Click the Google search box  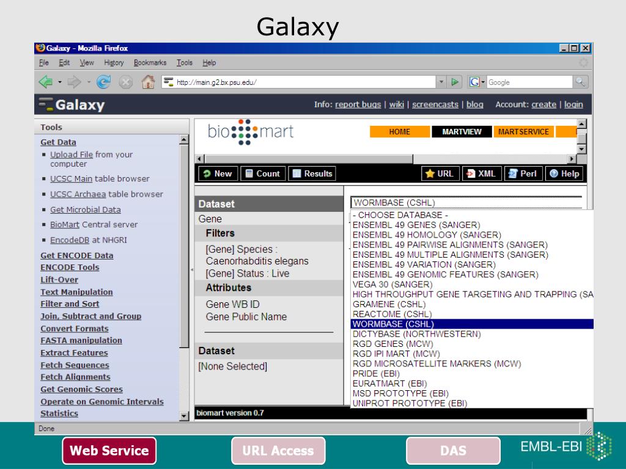tap(530, 82)
